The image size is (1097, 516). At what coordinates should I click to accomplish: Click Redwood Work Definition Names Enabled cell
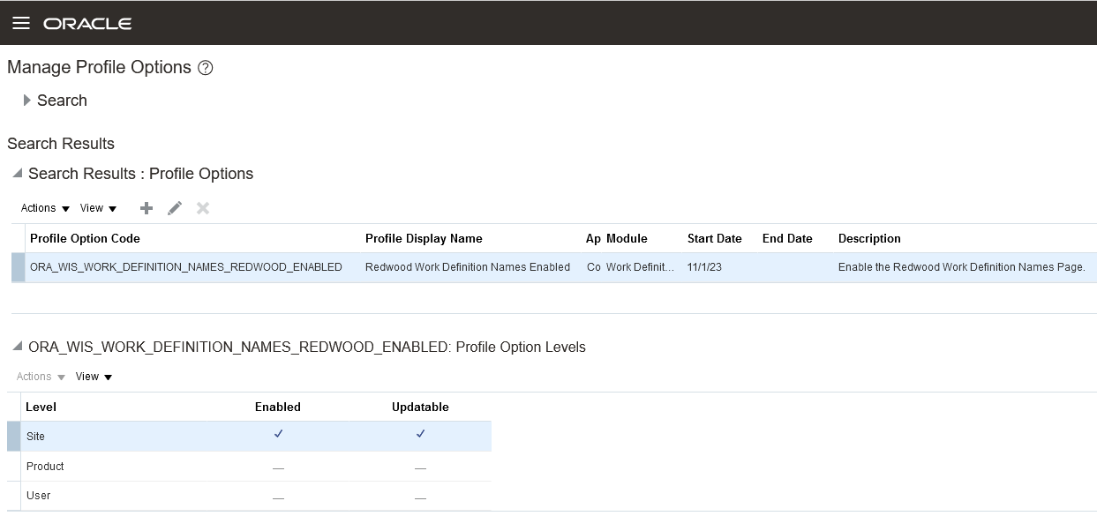468,267
